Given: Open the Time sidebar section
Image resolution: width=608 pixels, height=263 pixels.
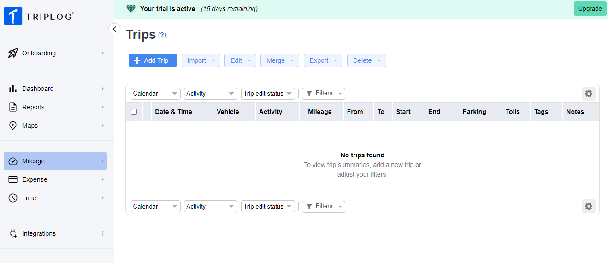Looking at the screenshot, I should (55, 198).
